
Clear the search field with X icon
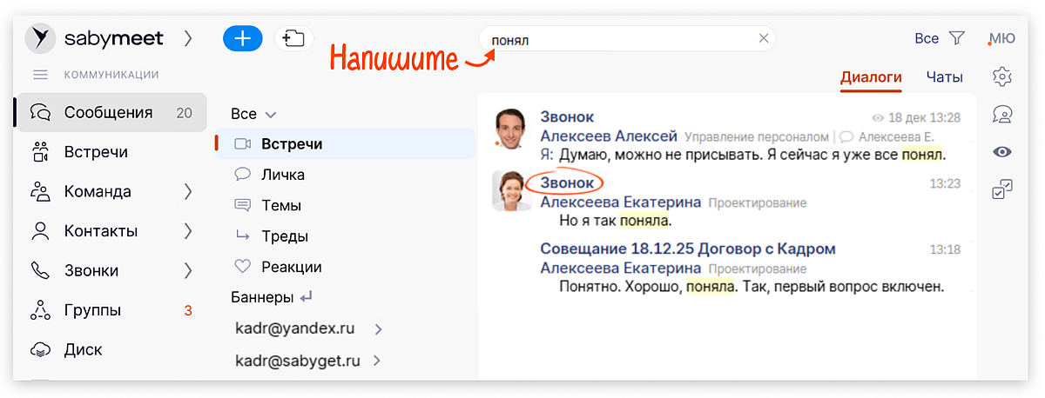tap(764, 38)
